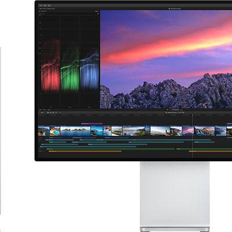
Task: Open the scopes View dropdown
Action: coord(97,12)
